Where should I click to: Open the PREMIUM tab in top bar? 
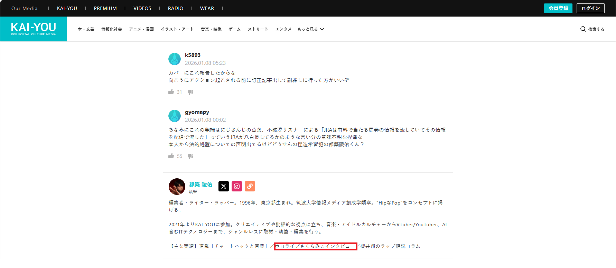pyautogui.click(x=105, y=8)
